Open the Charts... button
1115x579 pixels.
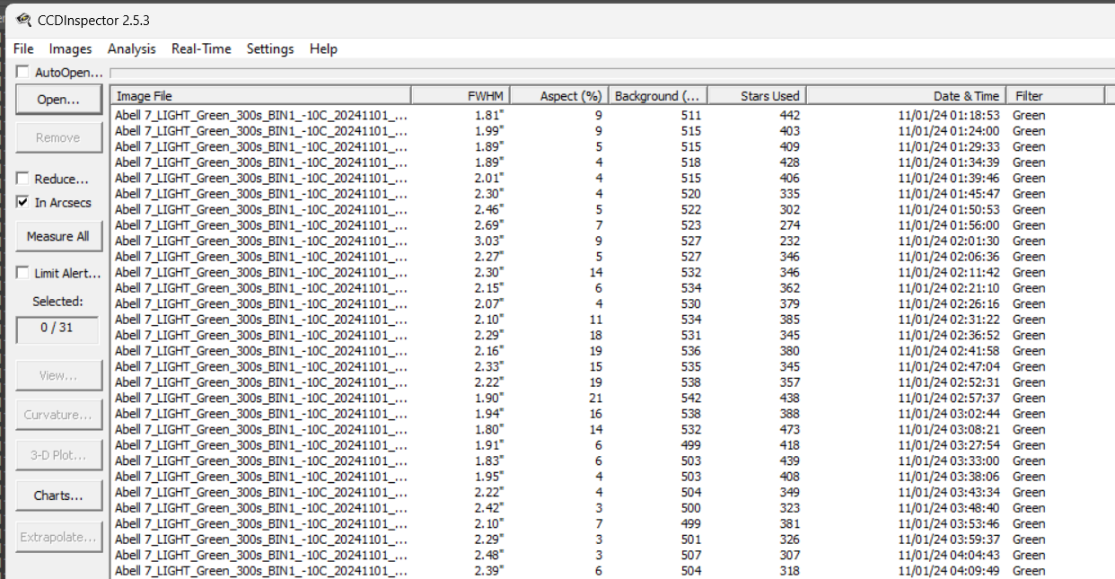click(58, 495)
